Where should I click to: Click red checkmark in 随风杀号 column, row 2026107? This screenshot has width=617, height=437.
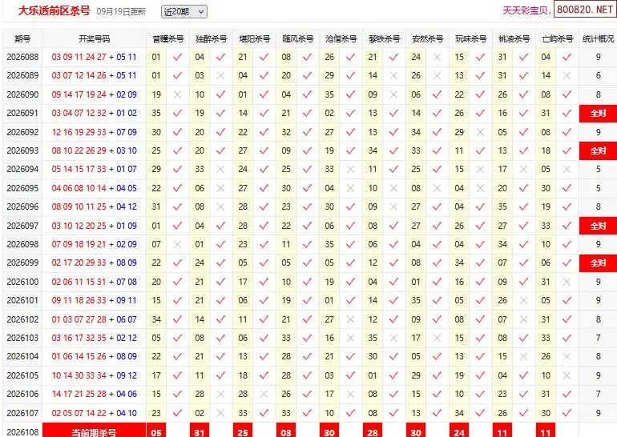point(307,413)
